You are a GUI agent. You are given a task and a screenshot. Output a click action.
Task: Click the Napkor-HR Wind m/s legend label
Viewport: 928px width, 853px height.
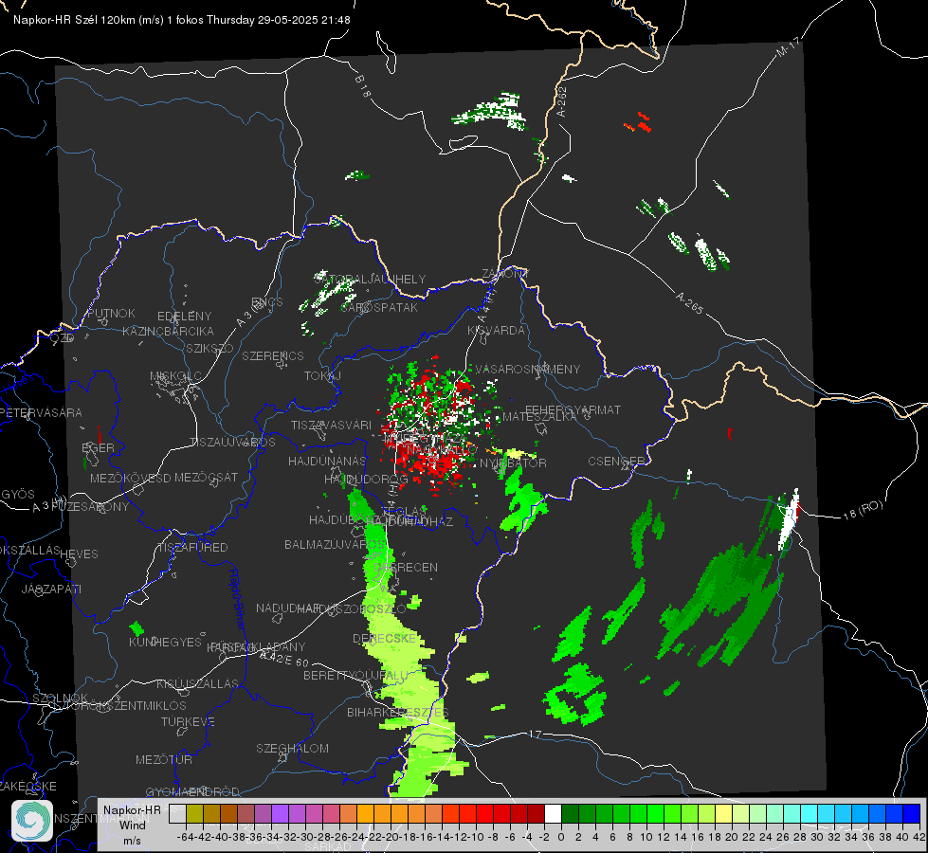coord(132,825)
